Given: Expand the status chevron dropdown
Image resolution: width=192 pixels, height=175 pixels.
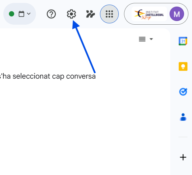Looking at the screenshot, I should 29,13.
